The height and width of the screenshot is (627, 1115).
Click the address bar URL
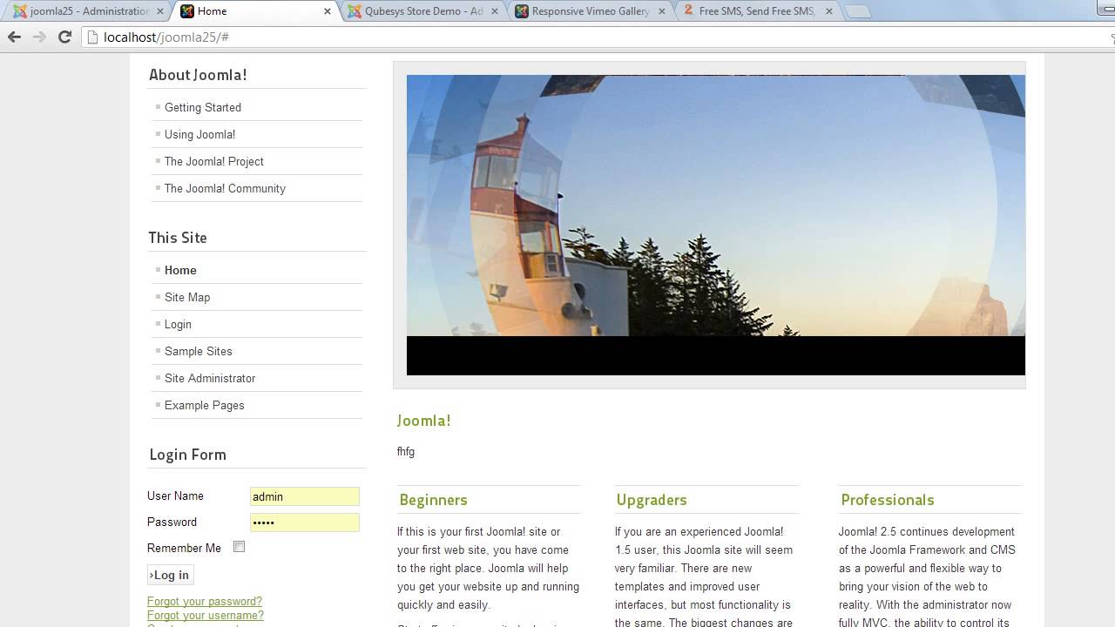(x=166, y=37)
